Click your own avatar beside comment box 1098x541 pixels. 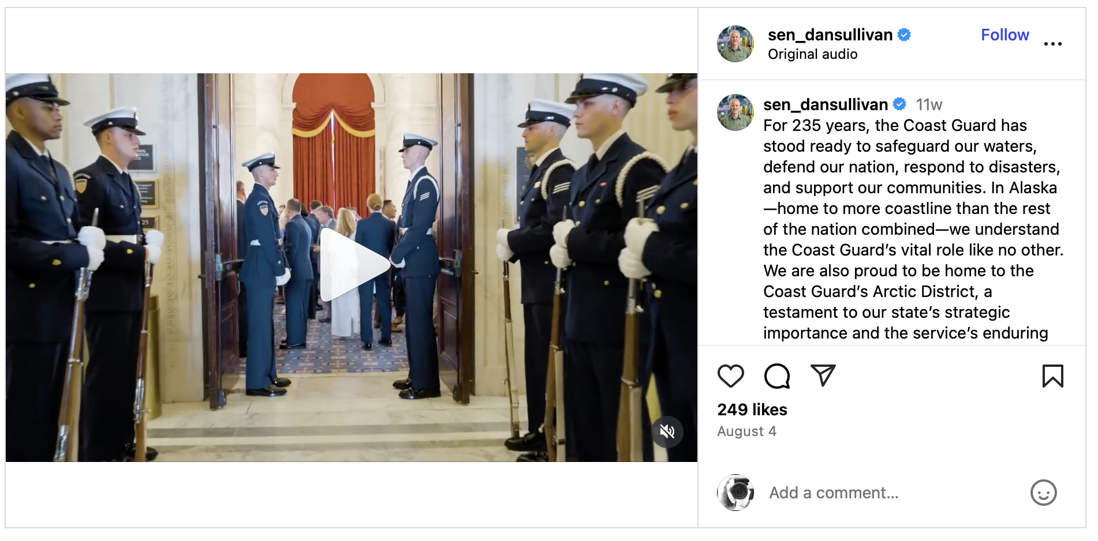(735, 493)
